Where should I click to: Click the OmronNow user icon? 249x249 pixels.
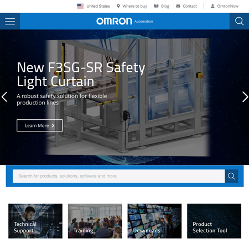[212, 6]
